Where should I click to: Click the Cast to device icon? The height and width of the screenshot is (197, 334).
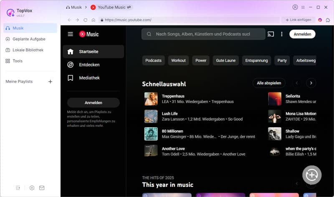(x=271, y=34)
